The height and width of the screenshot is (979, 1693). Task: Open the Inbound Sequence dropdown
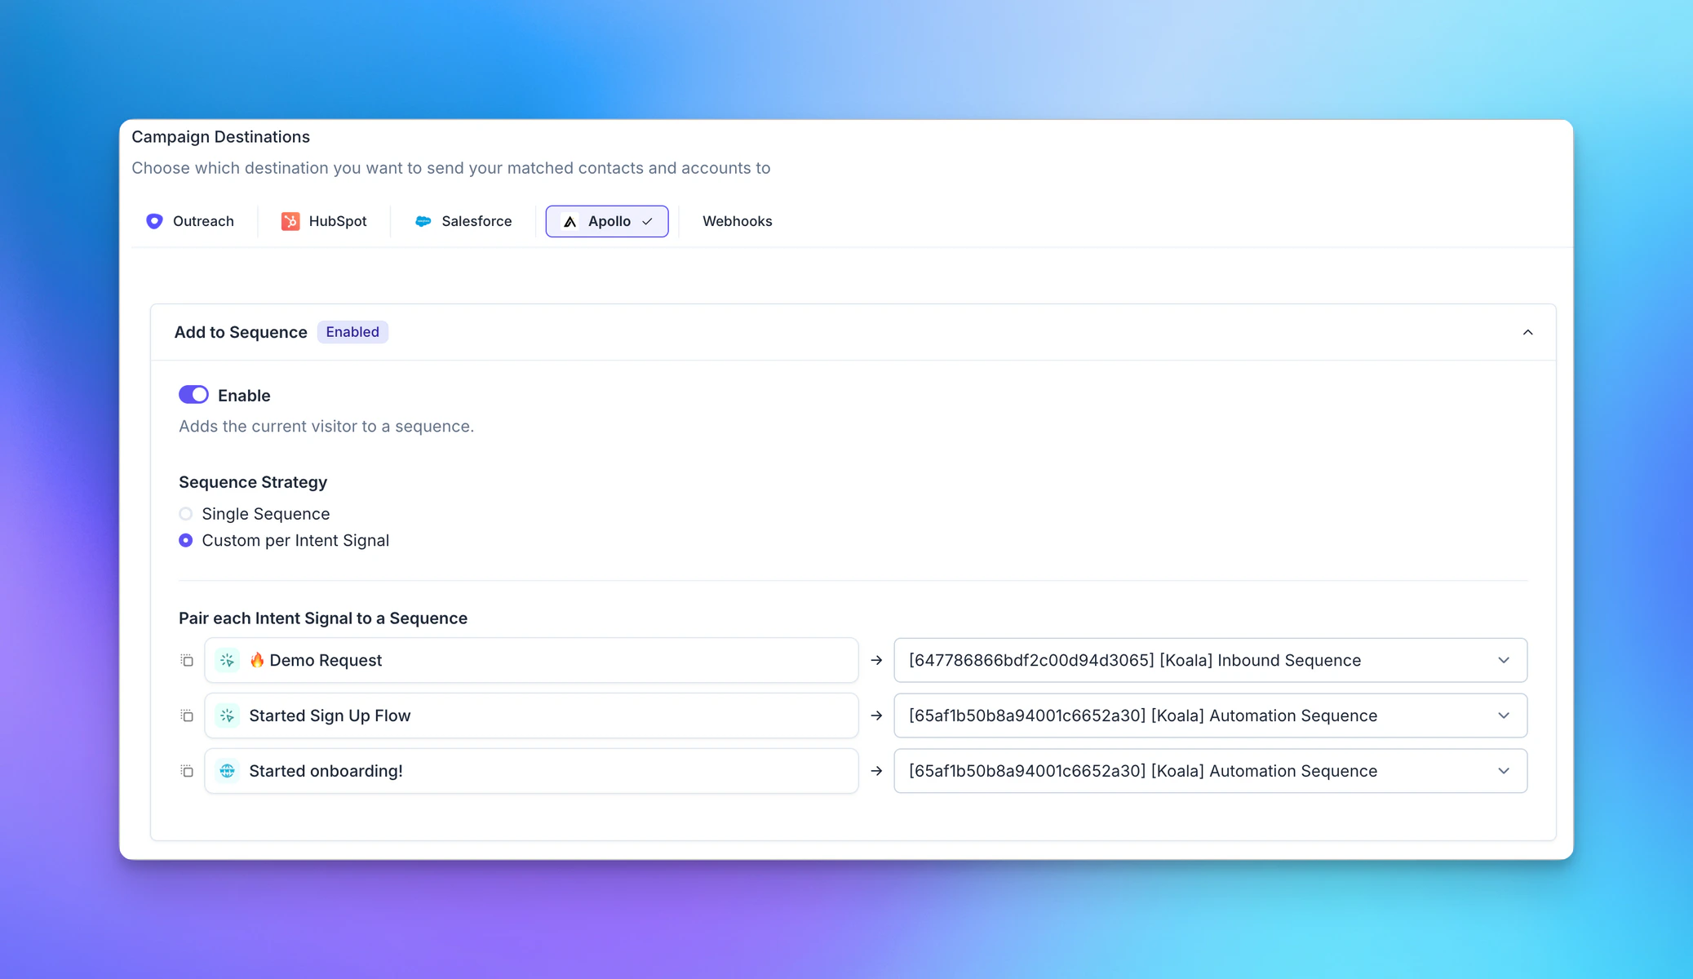[1210, 660]
